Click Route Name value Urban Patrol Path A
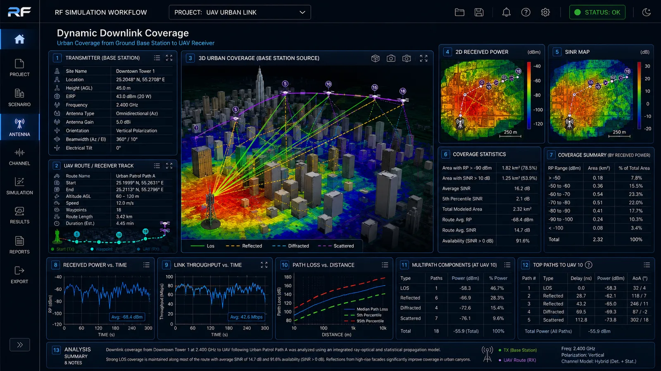This screenshot has height=371, width=661. pos(136,176)
